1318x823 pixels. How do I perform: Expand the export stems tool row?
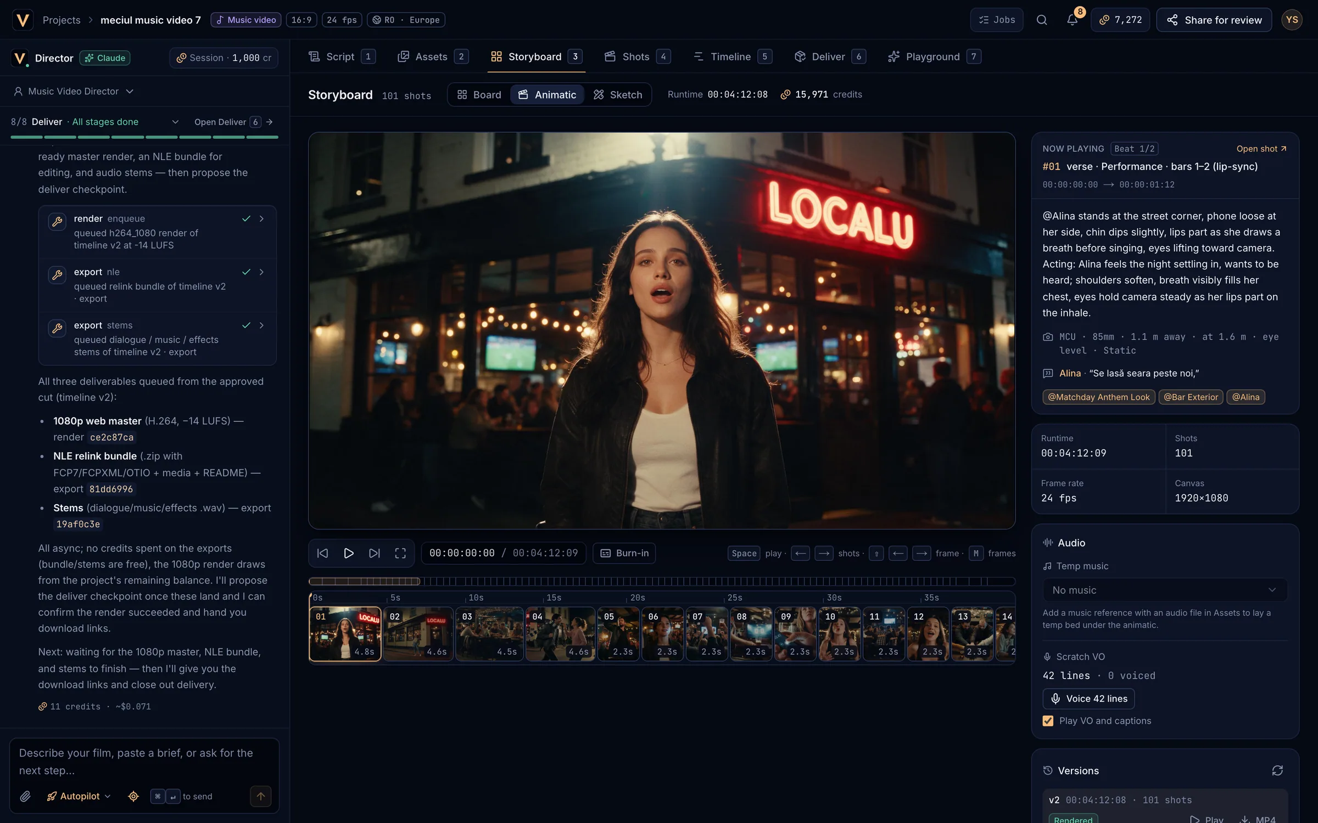[158, 339]
